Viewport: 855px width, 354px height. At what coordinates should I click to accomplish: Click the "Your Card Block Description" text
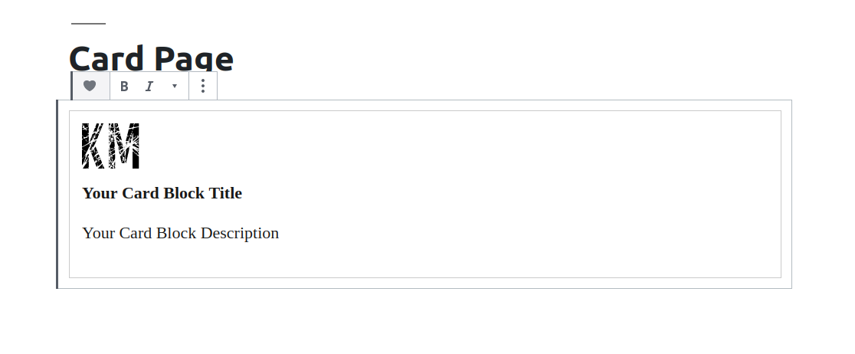pos(180,233)
